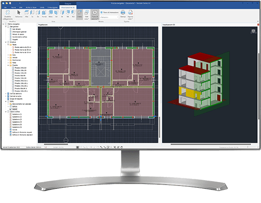Image resolution: width=261 pixels, height=203 pixels.
Task: Click the view cube in 3D viewport
Action: click(253, 31)
